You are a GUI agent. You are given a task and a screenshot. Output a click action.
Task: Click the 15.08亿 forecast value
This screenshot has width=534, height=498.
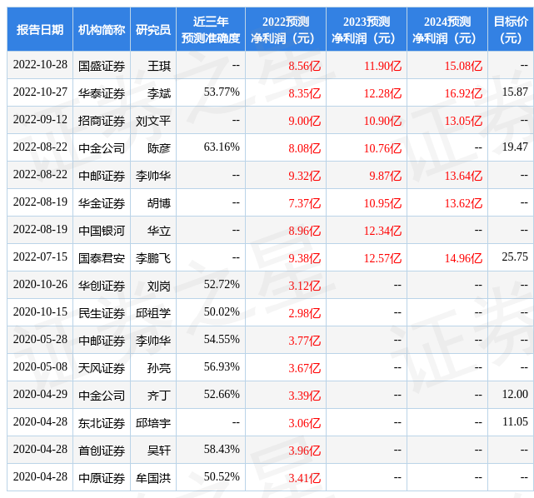point(463,66)
